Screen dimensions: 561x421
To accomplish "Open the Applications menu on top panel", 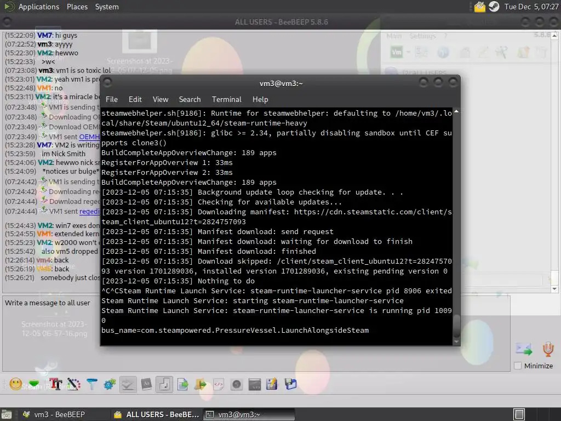I will [39, 7].
